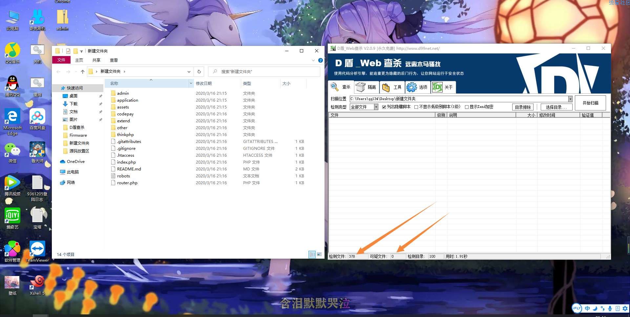Switch to the 查看 ribbon tab
The image size is (630, 317).
tap(114, 60)
